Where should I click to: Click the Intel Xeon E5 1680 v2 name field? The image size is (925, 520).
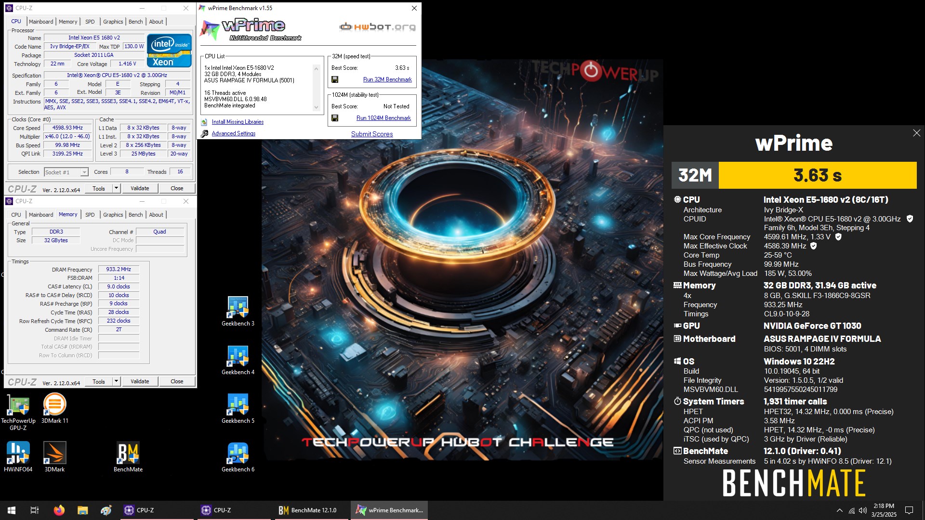point(94,38)
